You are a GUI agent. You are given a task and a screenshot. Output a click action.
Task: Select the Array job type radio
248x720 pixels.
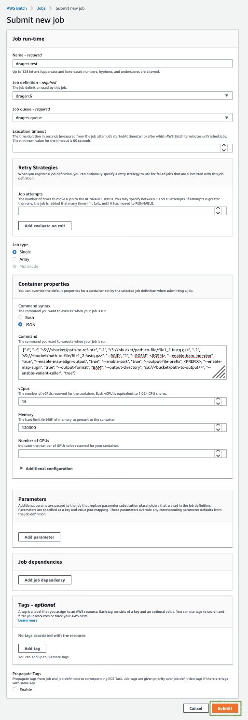pyautogui.click(x=15, y=259)
